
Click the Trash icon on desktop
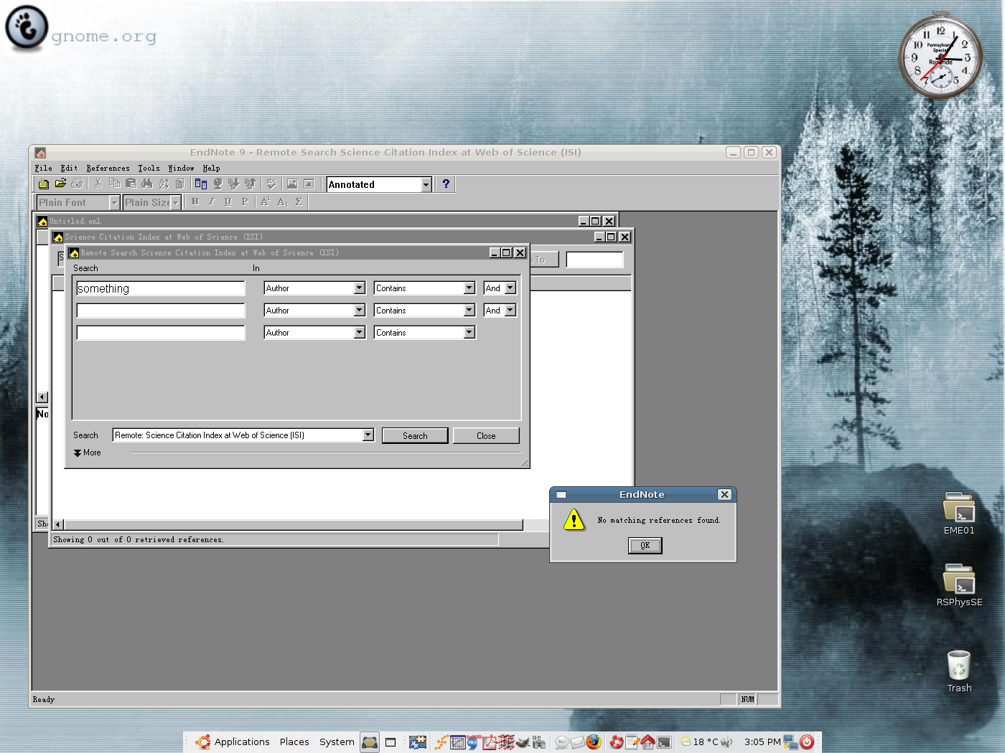[x=959, y=671]
